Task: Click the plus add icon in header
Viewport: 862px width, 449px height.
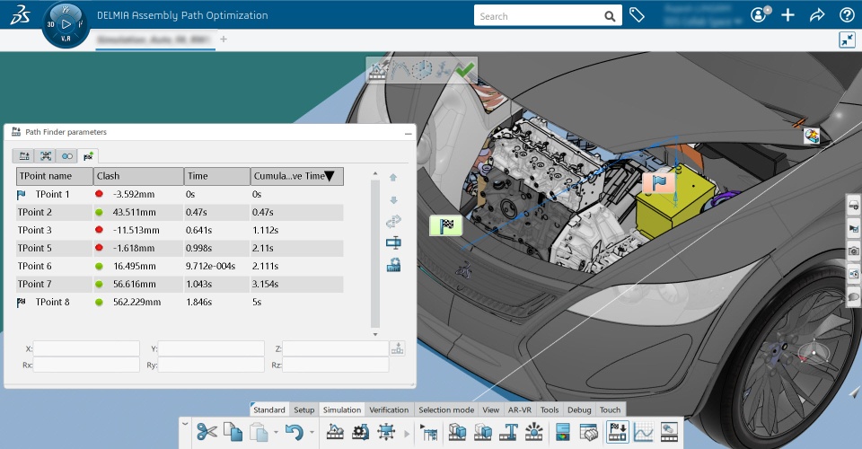Action: tap(787, 15)
